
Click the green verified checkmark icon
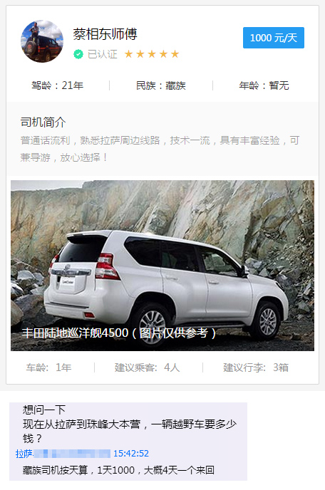(x=78, y=54)
